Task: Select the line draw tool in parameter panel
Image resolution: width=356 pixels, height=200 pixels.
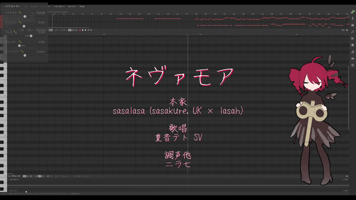Action: point(31,176)
